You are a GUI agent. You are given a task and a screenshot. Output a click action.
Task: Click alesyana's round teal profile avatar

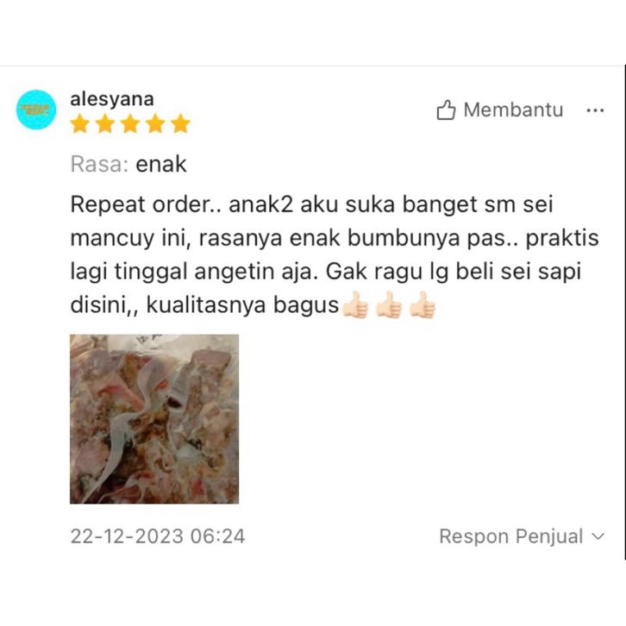(x=36, y=110)
